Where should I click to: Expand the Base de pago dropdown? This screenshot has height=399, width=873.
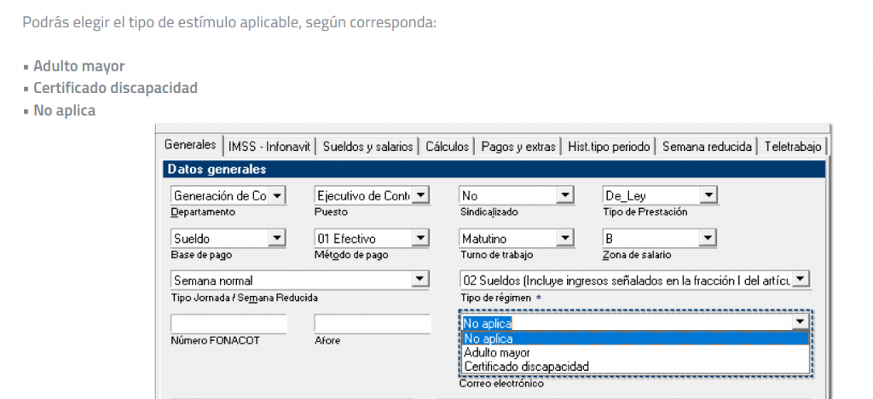278,239
